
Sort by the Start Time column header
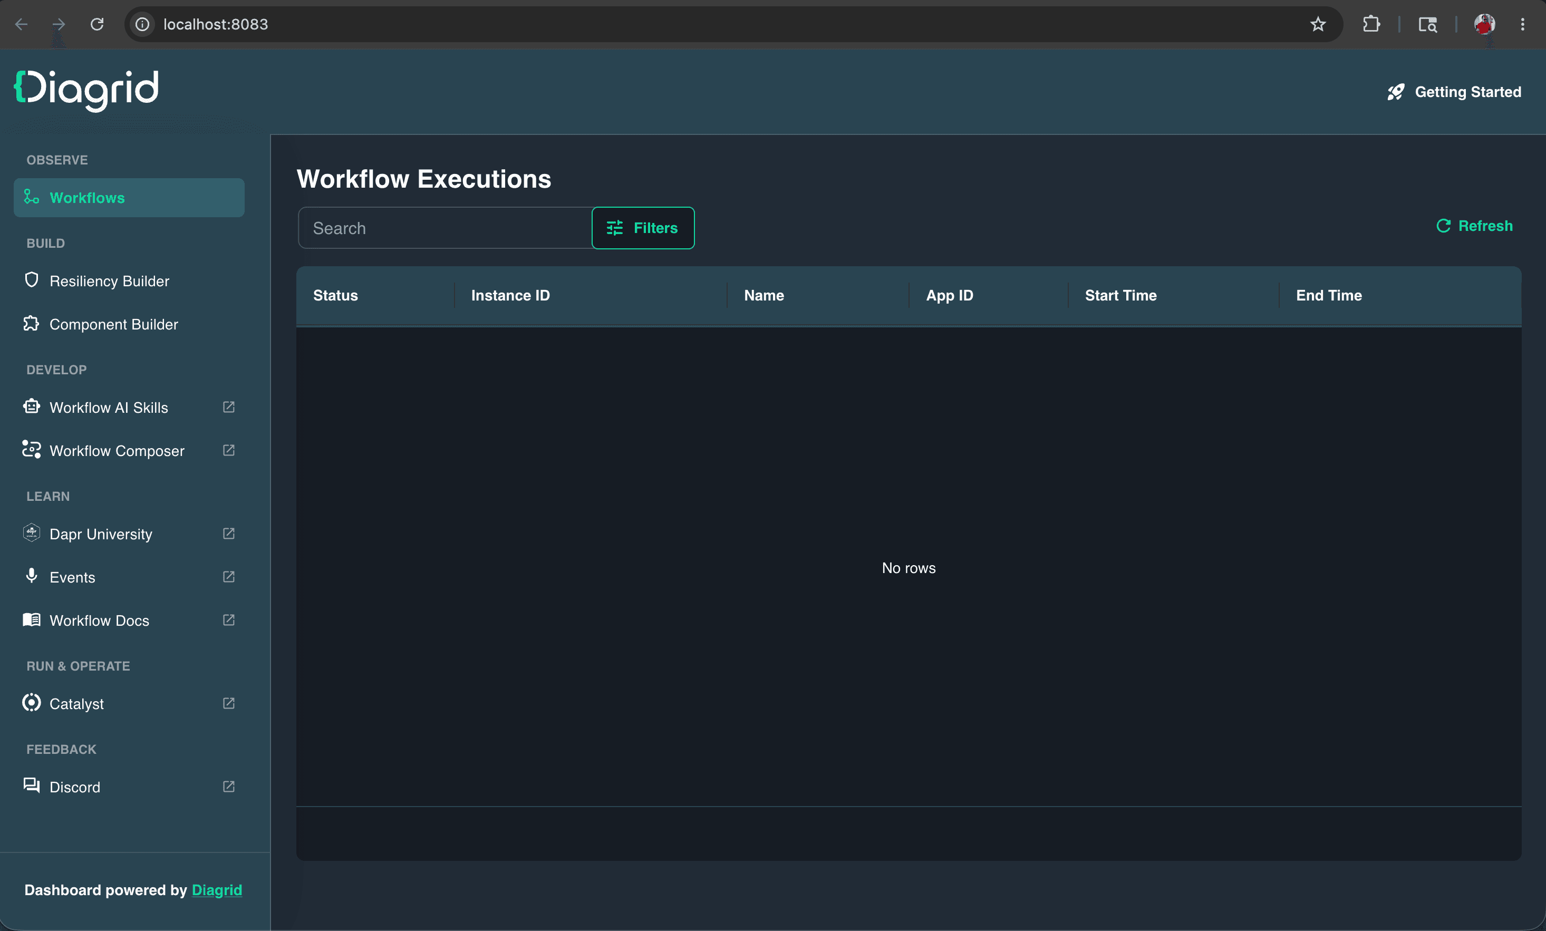coord(1120,296)
